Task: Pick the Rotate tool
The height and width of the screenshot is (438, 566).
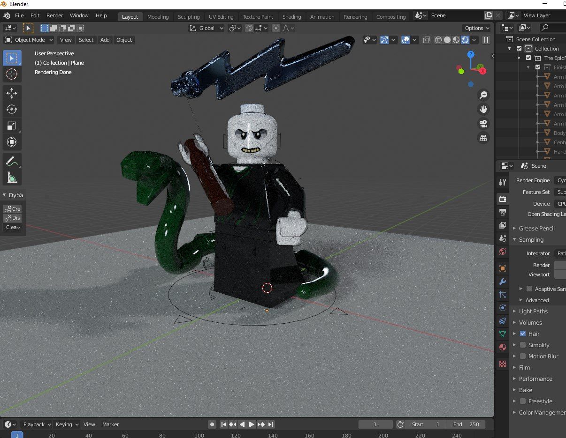Action: [x=12, y=109]
